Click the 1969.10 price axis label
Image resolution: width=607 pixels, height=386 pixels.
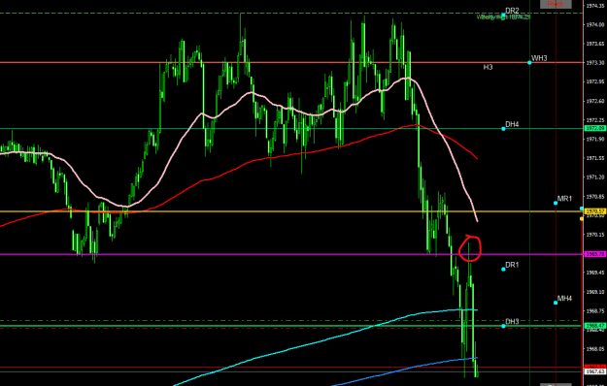point(595,292)
